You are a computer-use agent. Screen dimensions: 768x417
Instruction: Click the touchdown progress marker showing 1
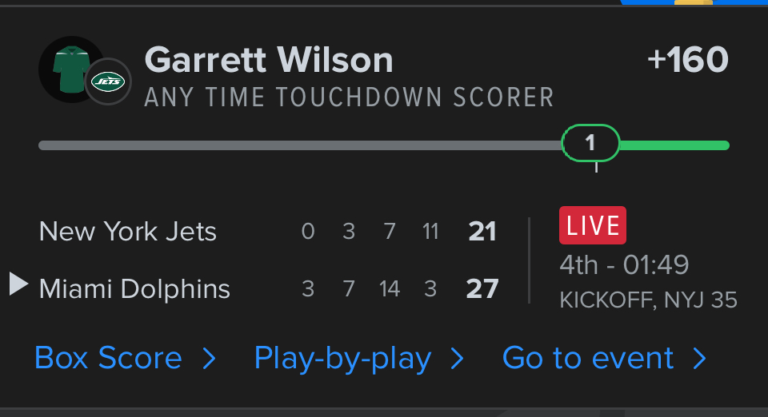590,143
